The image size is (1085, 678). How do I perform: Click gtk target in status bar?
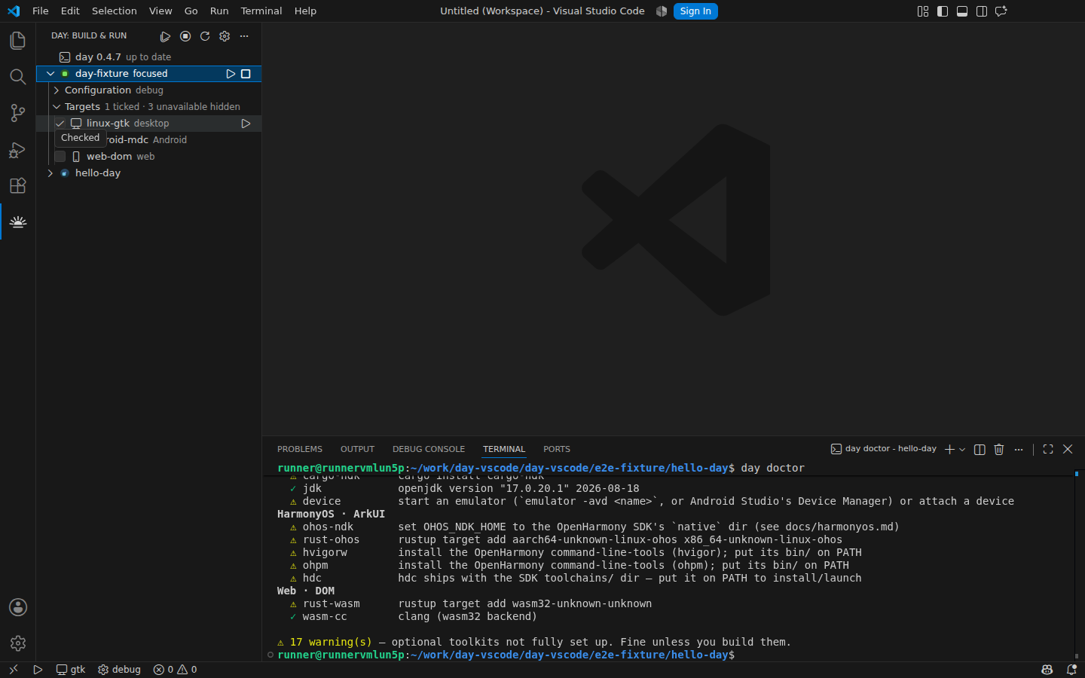[x=71, y=670]
